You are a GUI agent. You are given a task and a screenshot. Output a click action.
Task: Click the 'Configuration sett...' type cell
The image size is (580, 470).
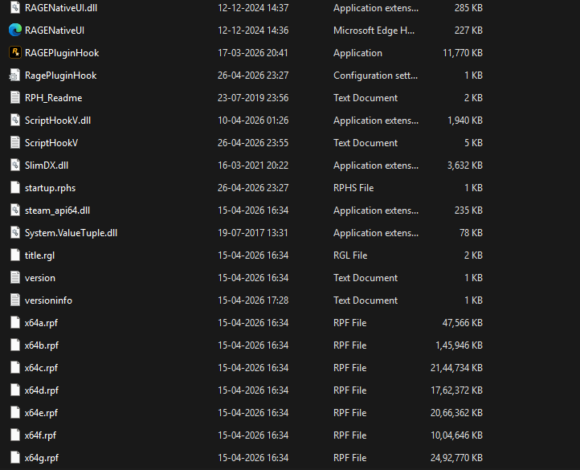pos(375,76)
